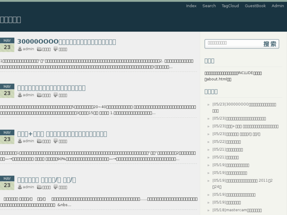Click the folder icon on the slashes post
287x215 pixels.
[x=39, y=187]
